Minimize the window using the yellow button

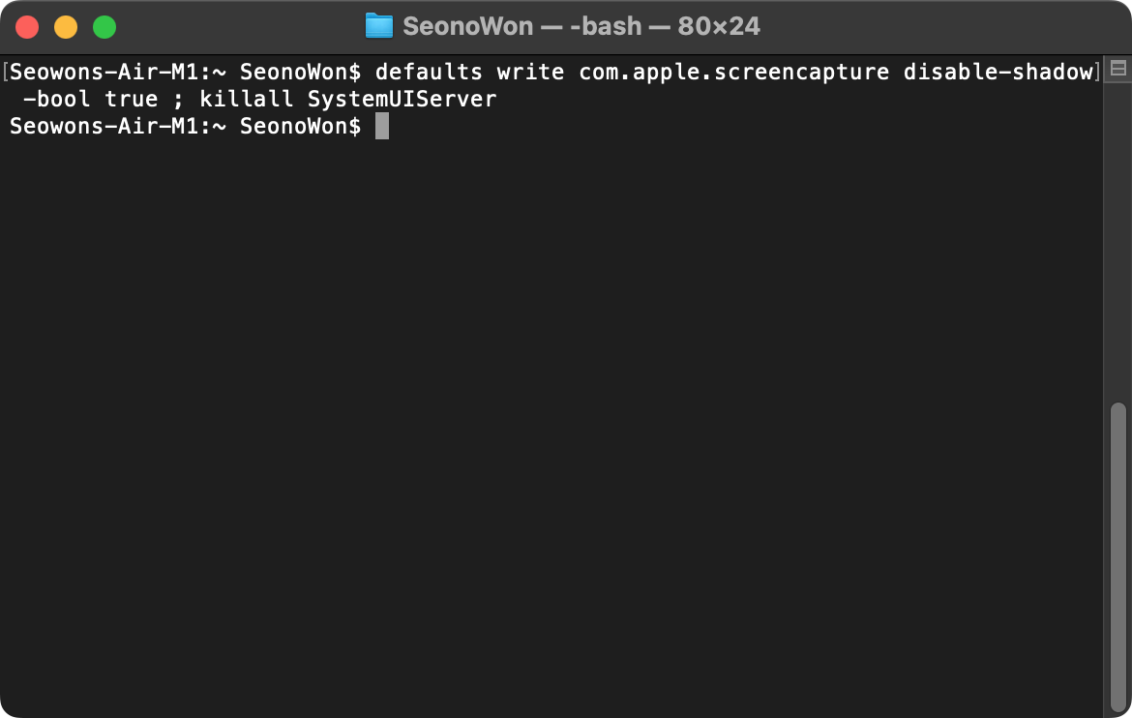tap(66, 27)
